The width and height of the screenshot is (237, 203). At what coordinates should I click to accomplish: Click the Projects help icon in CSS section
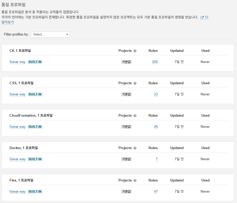click(x=135, y=83)
